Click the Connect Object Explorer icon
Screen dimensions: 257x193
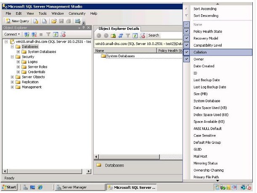click(27, 34)
